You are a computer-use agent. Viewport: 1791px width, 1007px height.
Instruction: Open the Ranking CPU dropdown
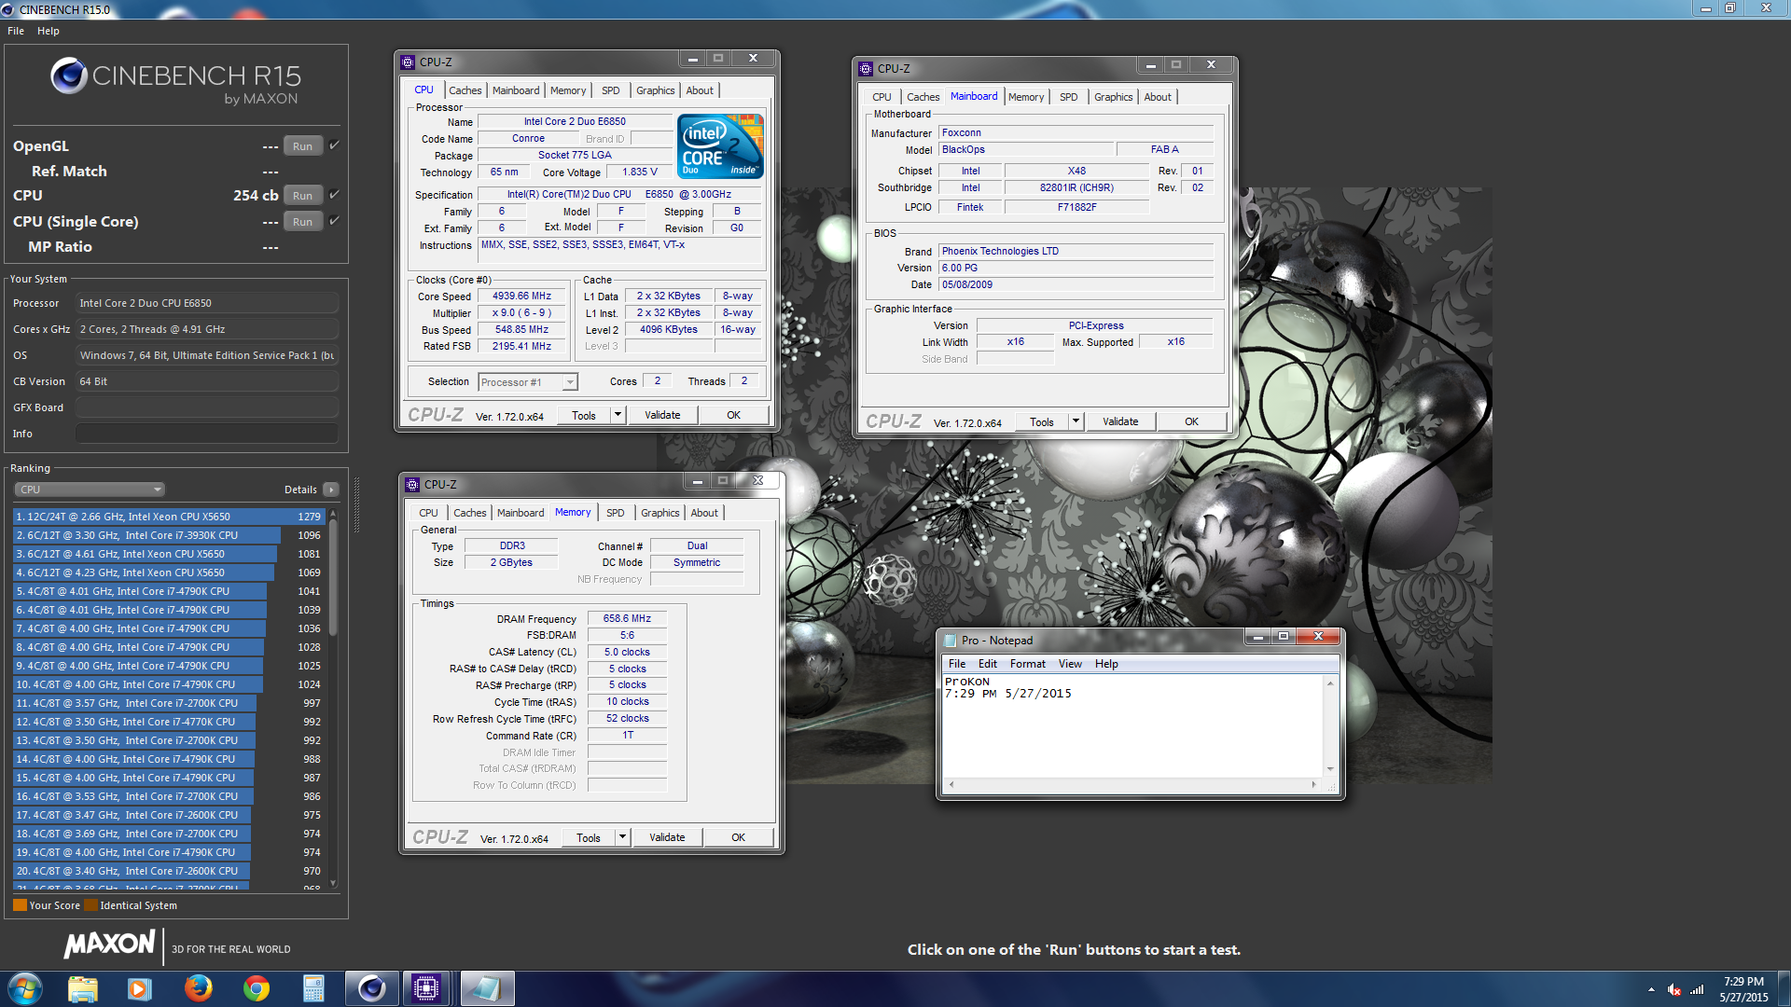[x=90, y=490]
